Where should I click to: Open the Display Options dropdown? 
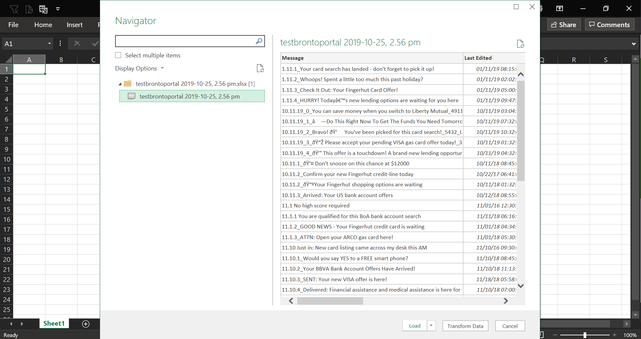(x=139, y=68)
